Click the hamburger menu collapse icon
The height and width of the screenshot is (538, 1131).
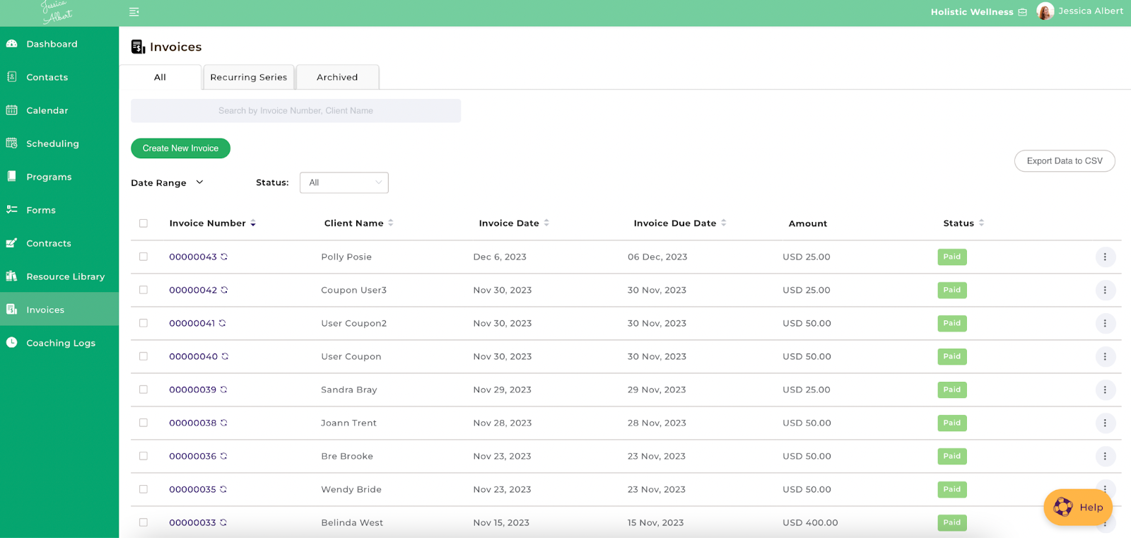pos(134,12)
